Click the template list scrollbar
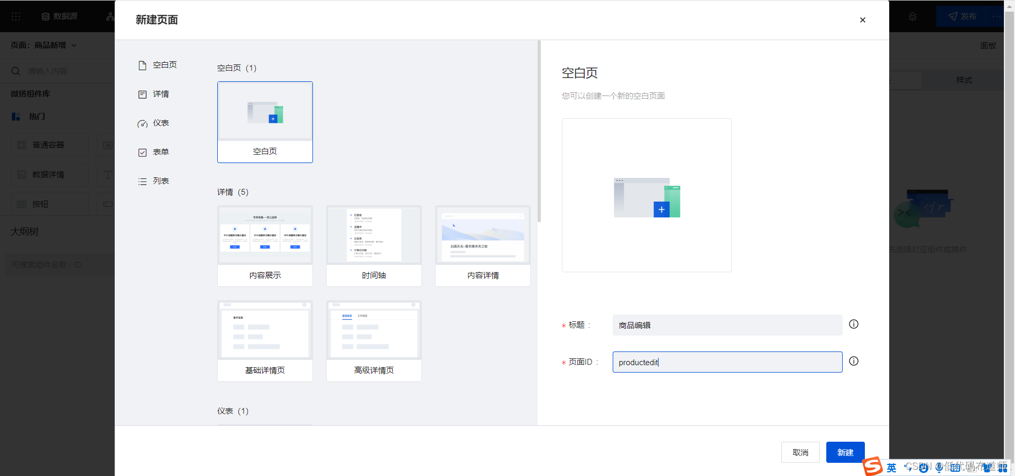The image size is (1015, 476). pos(539,131)
